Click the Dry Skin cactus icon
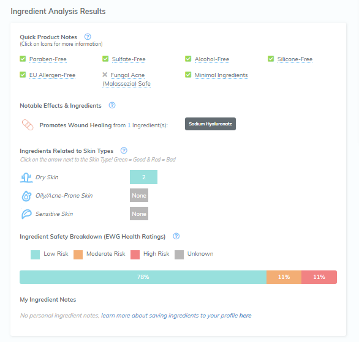Screen dimensions: 359x342 (x=26, y=177)
